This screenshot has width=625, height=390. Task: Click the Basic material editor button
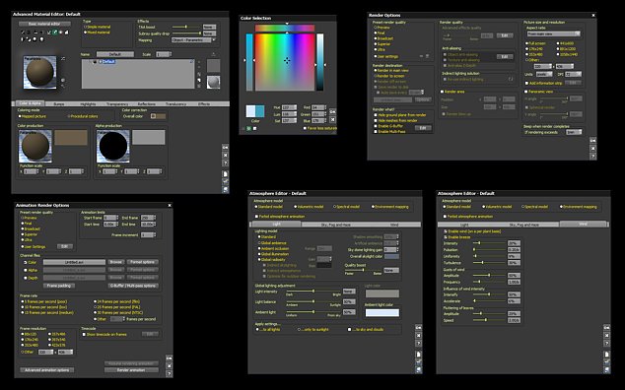pos(44,24)
